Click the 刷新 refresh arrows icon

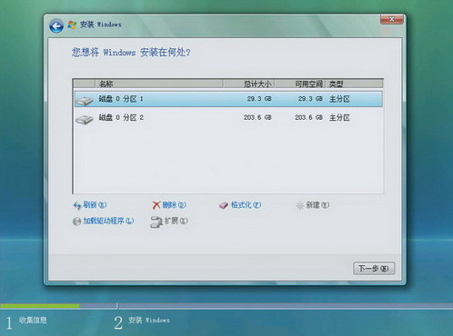(77, 205)
